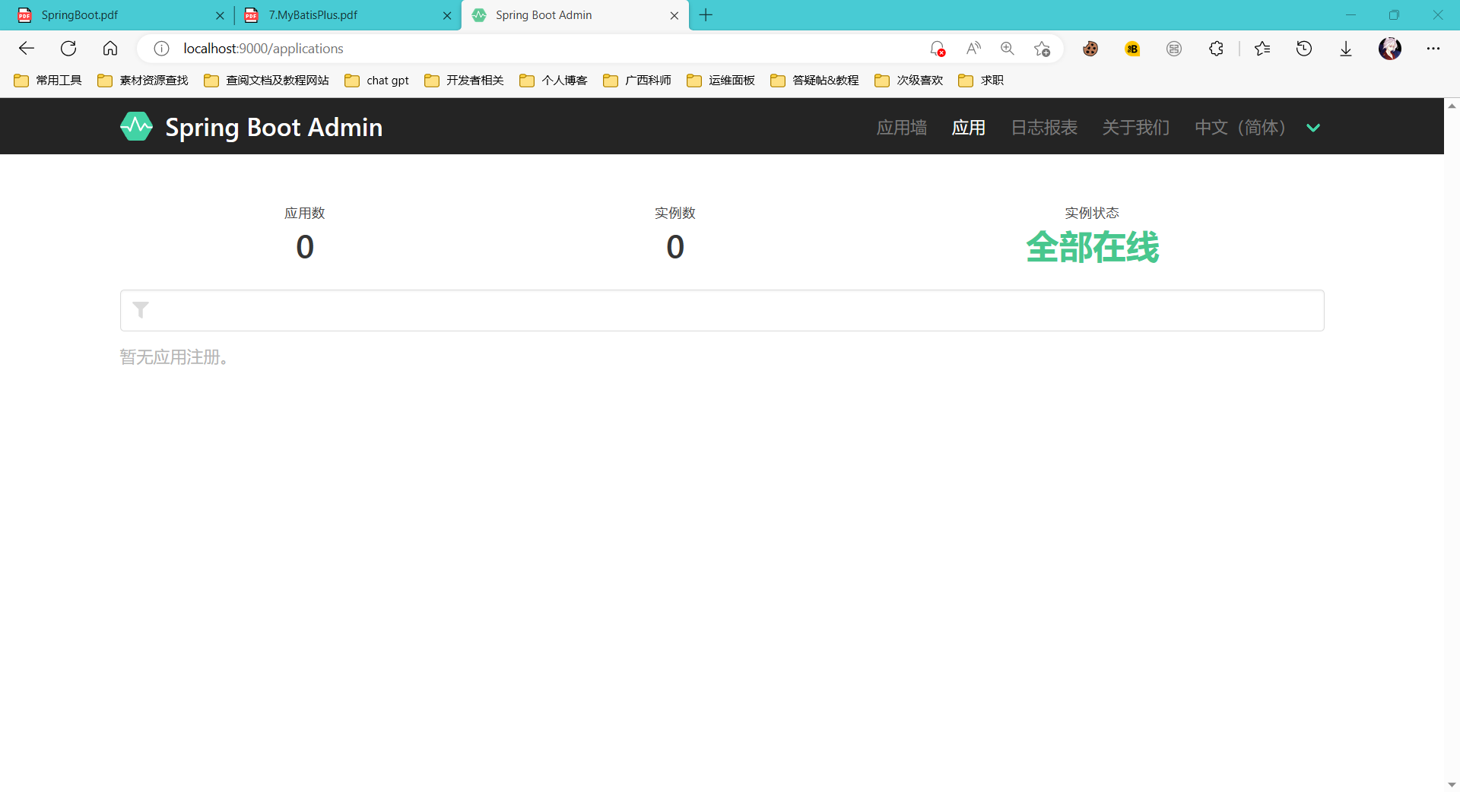Open the chat gpt bookmarks folder
Viewport: 1460px width, 792px height.
[377, 81]
